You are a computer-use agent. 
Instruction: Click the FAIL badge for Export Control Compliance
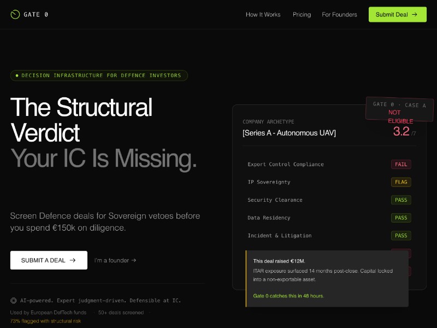pos(401,164)
